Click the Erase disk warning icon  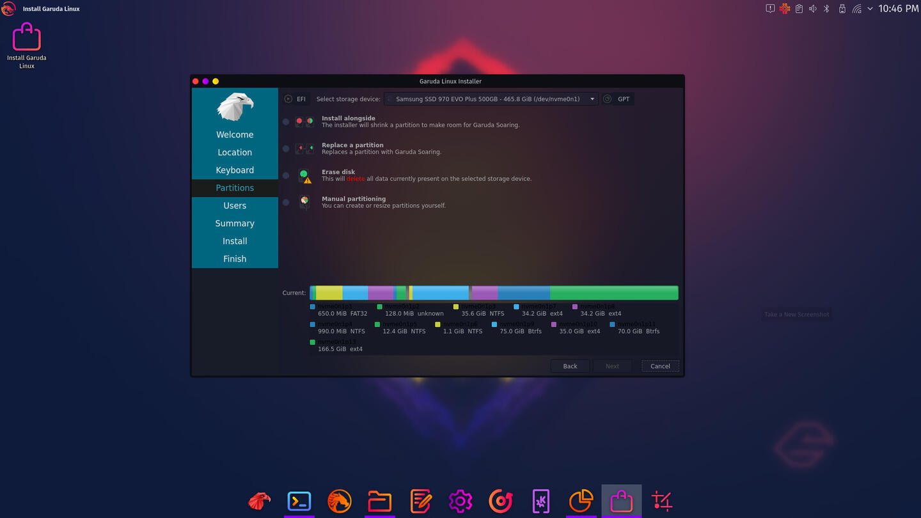pyautogui.click(x=305, y=176)
